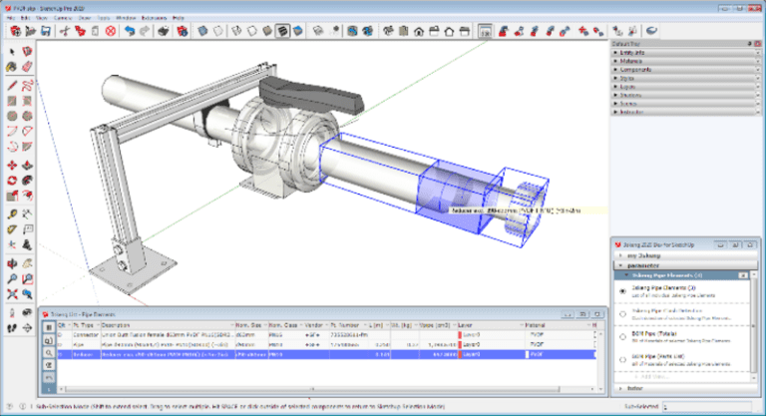The height and width of the screenshot is (416, 766).
Task: Pick the Paint Bucket tool
Action: 12,67
